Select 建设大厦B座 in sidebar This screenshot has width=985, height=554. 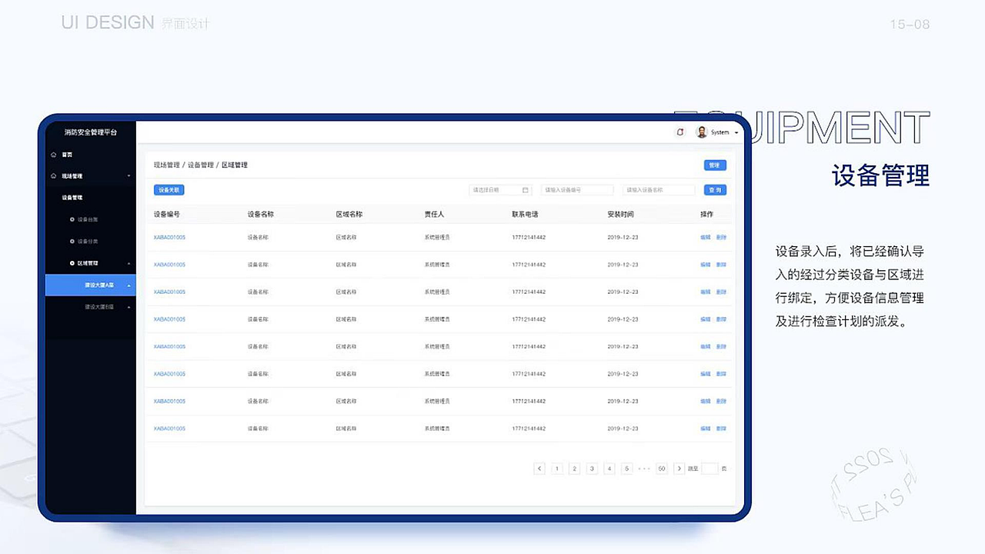99,307
